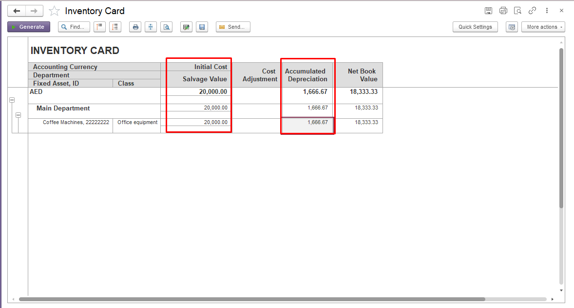The height and width of the screenshot is (308, 574).
Task: Add Inventory Card to favorites with star
Action: [x=54, y=11]
